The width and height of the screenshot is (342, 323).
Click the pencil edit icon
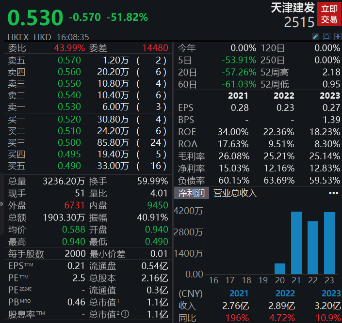315,36
